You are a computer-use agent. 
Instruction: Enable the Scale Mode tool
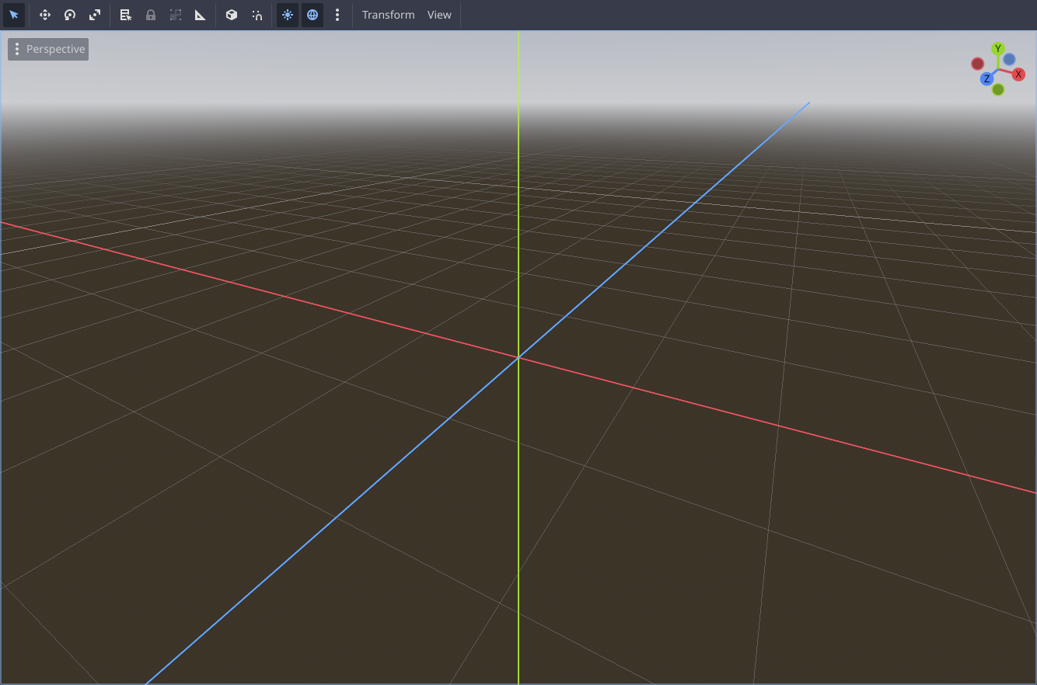click(x=95, y=15)
